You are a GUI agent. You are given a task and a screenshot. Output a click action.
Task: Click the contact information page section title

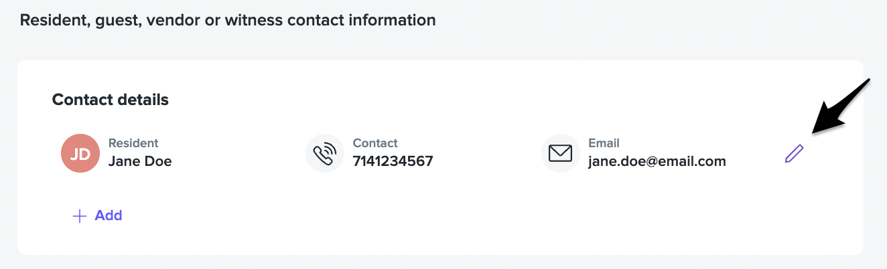tap(228, 20)
